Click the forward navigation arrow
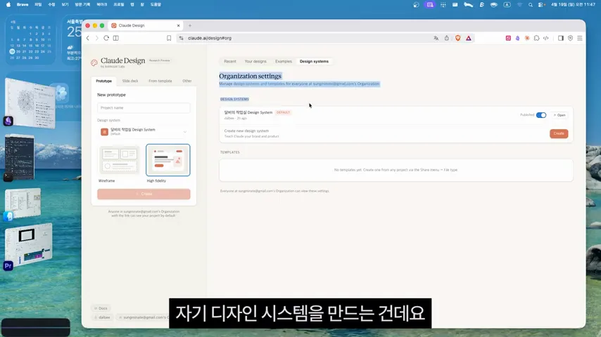 click(x=96, y=38)
